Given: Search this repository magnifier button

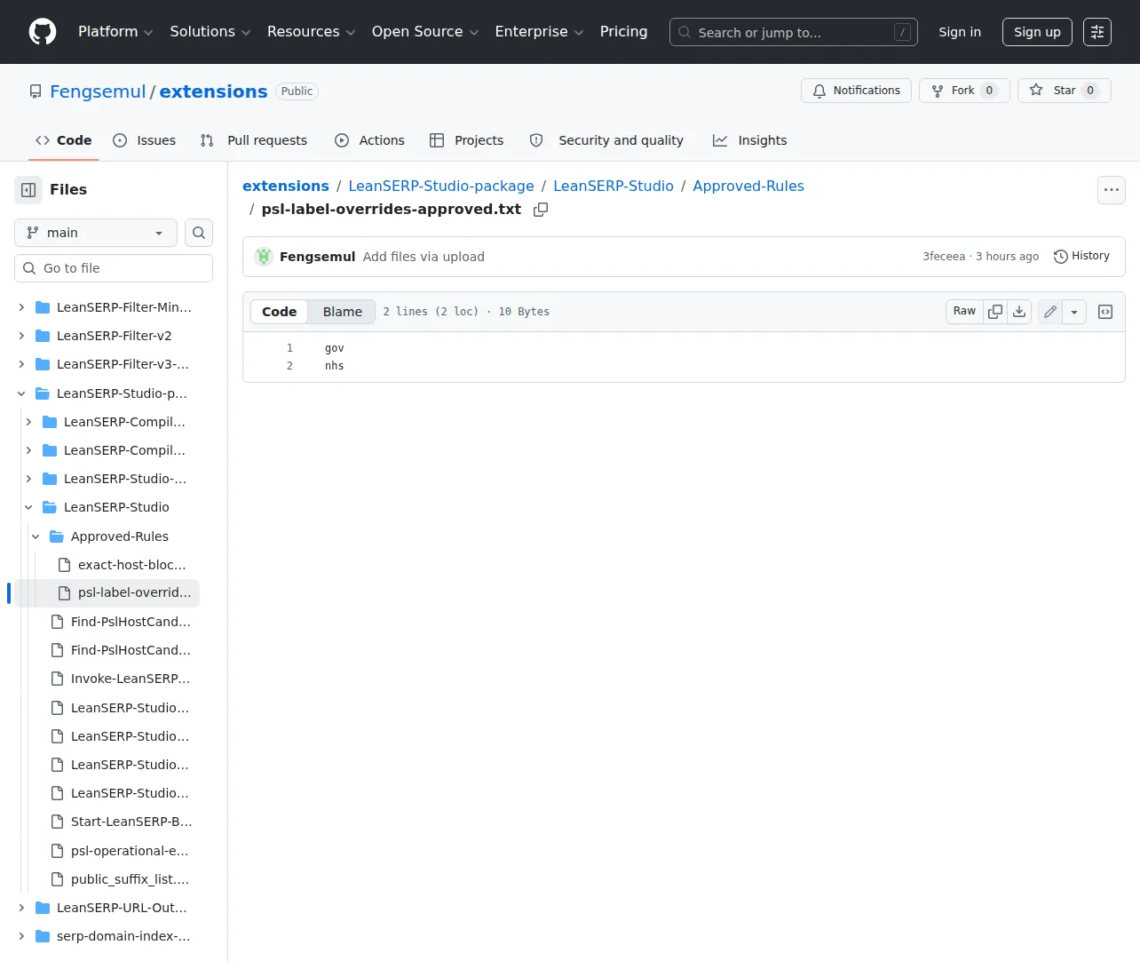Looking at the screenshot, I should pyautogui.click(x=199, y=233).
